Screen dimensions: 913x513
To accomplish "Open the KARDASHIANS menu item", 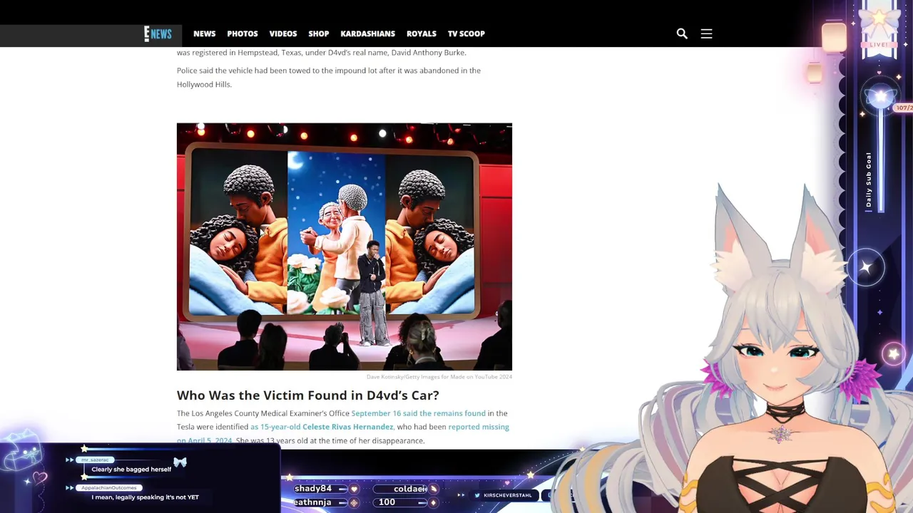I will coord(367,33).
